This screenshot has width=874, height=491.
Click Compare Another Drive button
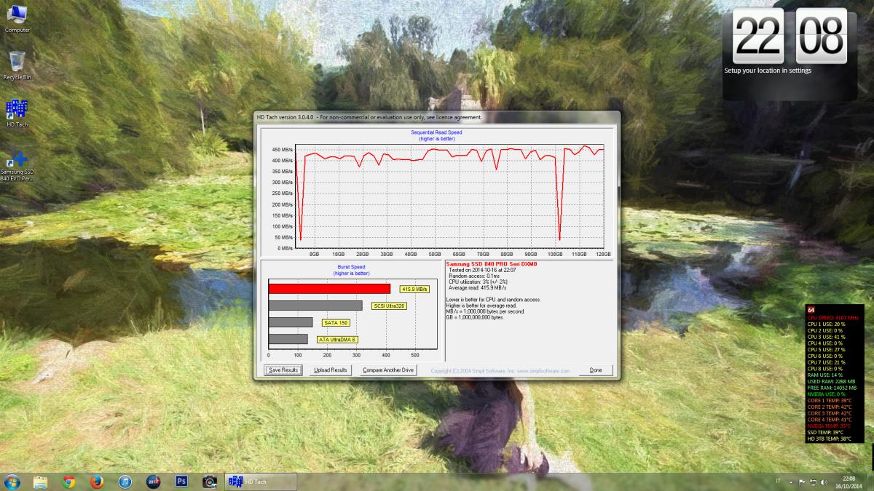click(388, 370)
